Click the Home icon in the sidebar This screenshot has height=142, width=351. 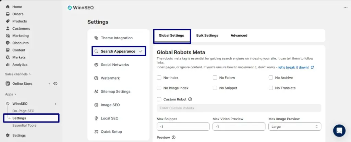(x=8, y=7)
